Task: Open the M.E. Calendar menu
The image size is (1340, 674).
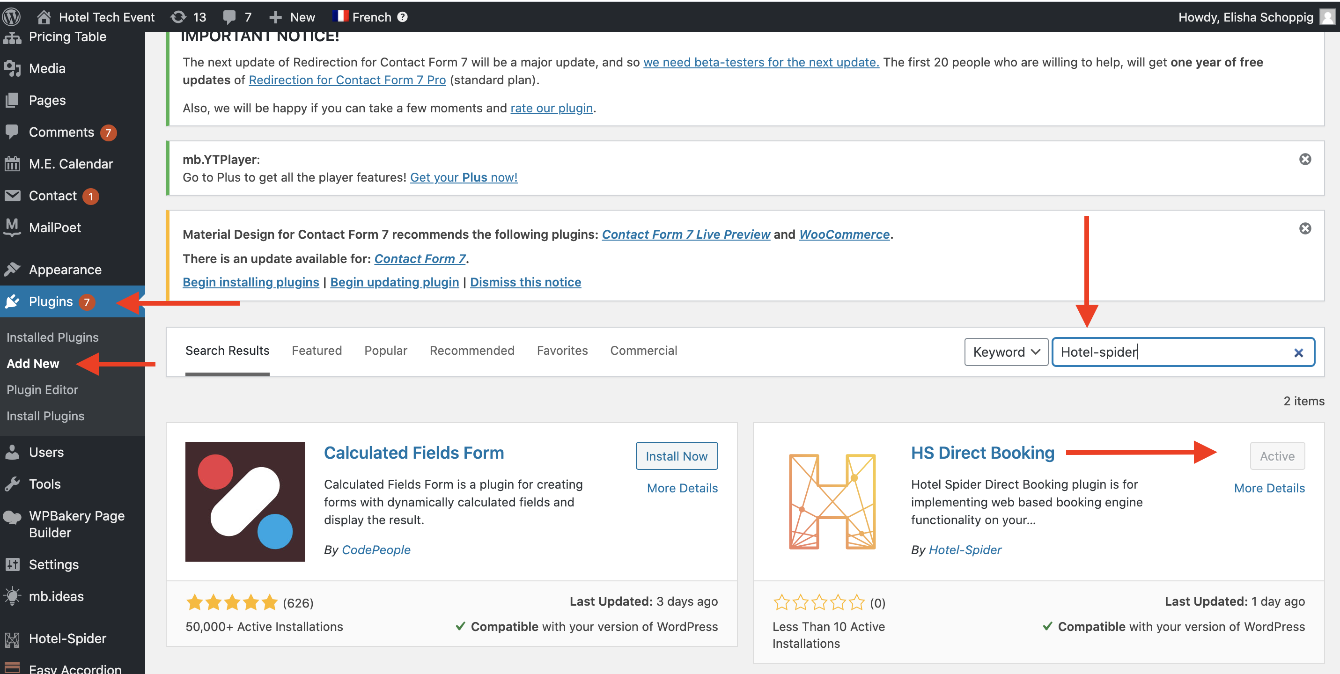Action: coord(71,164)
